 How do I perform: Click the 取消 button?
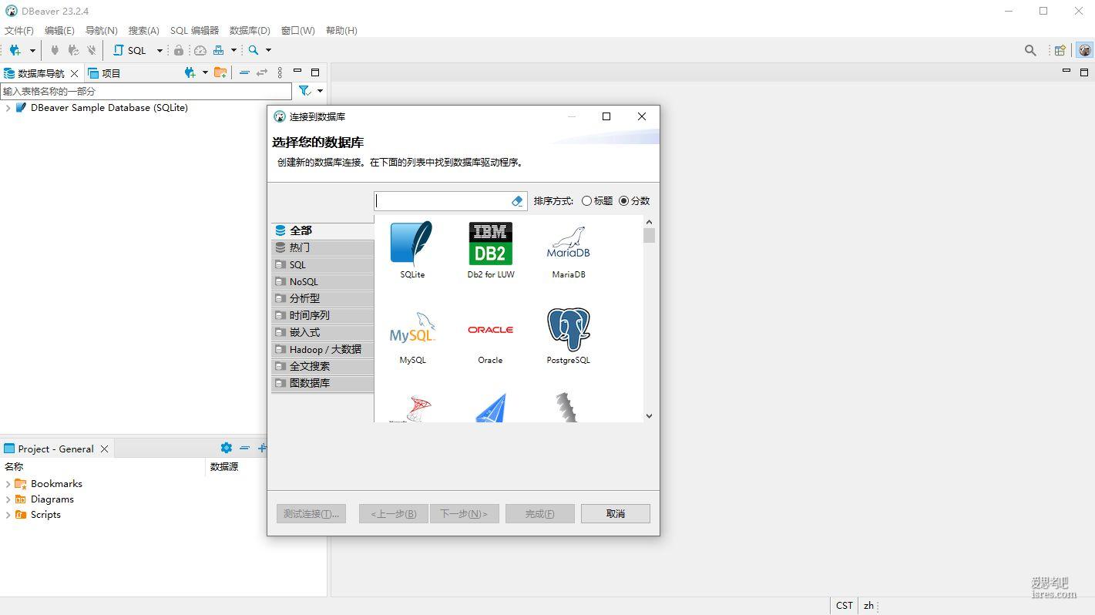[x=616, y=514]
